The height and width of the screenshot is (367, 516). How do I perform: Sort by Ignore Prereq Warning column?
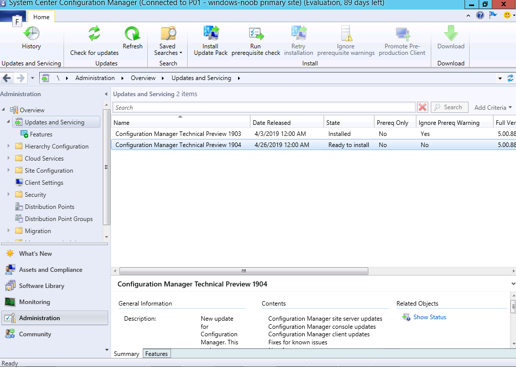[455, 122]
